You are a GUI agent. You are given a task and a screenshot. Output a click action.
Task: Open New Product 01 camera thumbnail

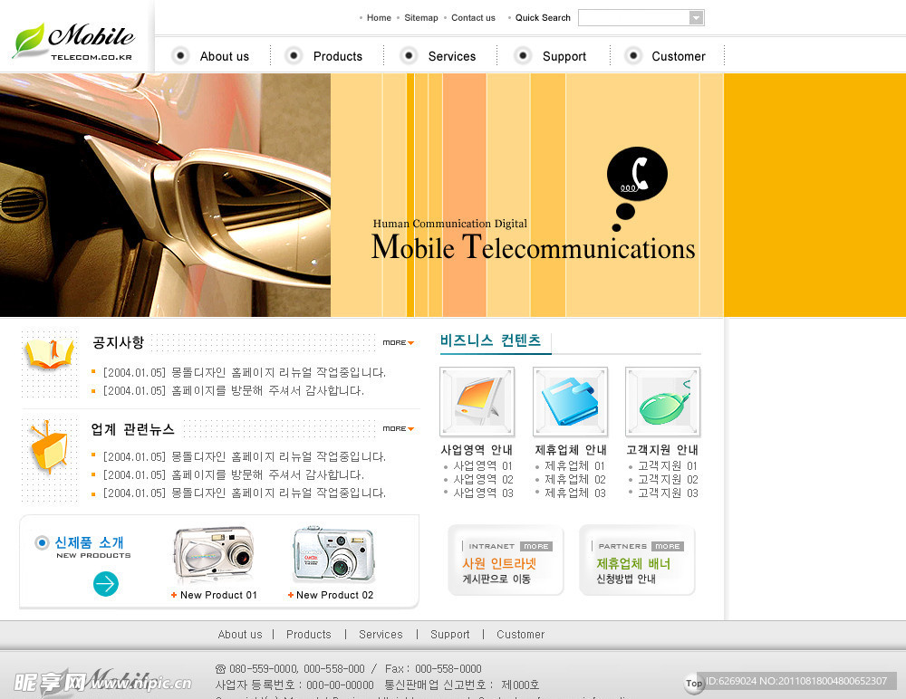(214, 554)
